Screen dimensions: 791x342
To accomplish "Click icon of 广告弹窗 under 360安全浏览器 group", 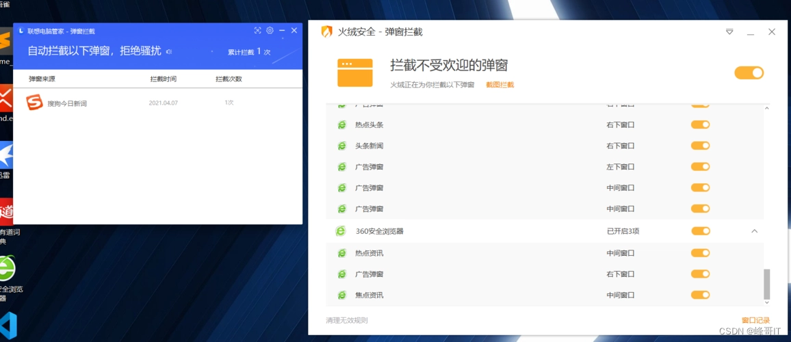I will coord(342,274).
